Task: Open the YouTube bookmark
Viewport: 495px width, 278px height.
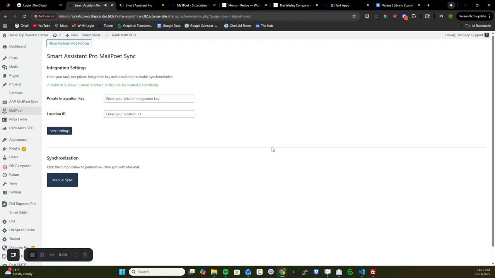Action: 41,26
